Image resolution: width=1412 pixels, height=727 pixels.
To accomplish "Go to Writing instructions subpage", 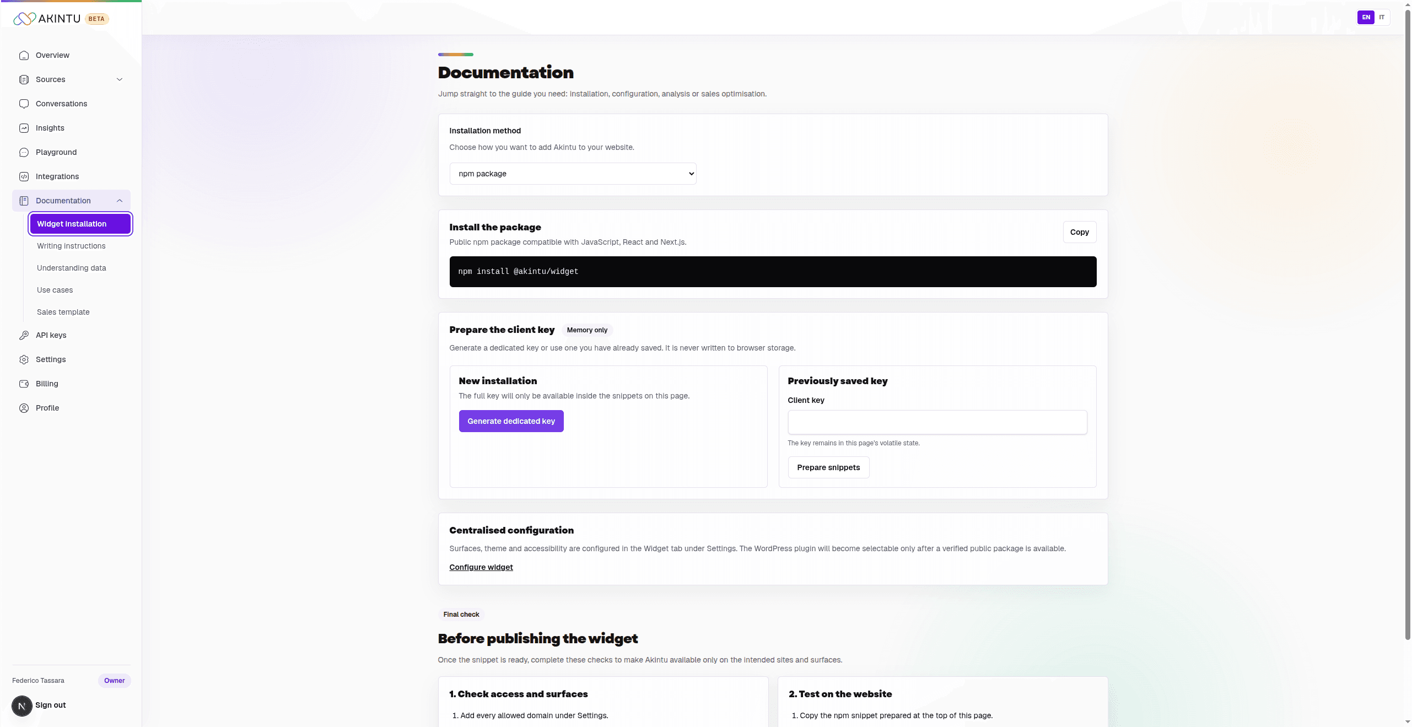I will (x=71, y=246).
